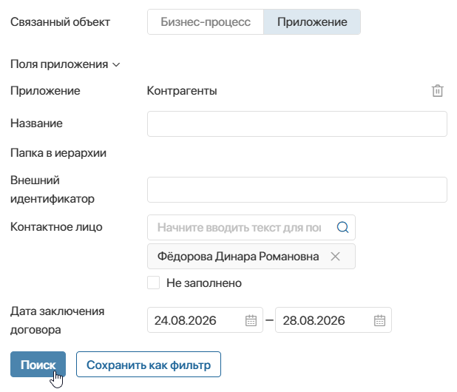Remove Фёдорова Динара Романовна with the X

click(335, 257)
